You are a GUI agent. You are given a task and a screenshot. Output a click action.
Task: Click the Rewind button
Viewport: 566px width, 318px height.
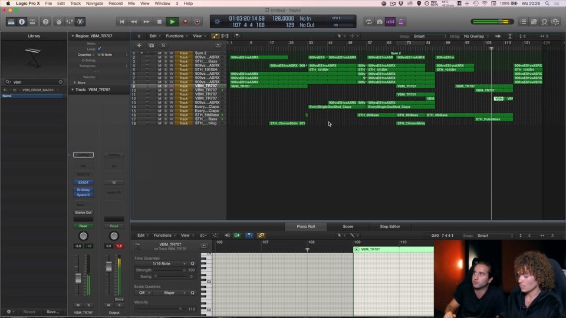[x=134, y=22]
